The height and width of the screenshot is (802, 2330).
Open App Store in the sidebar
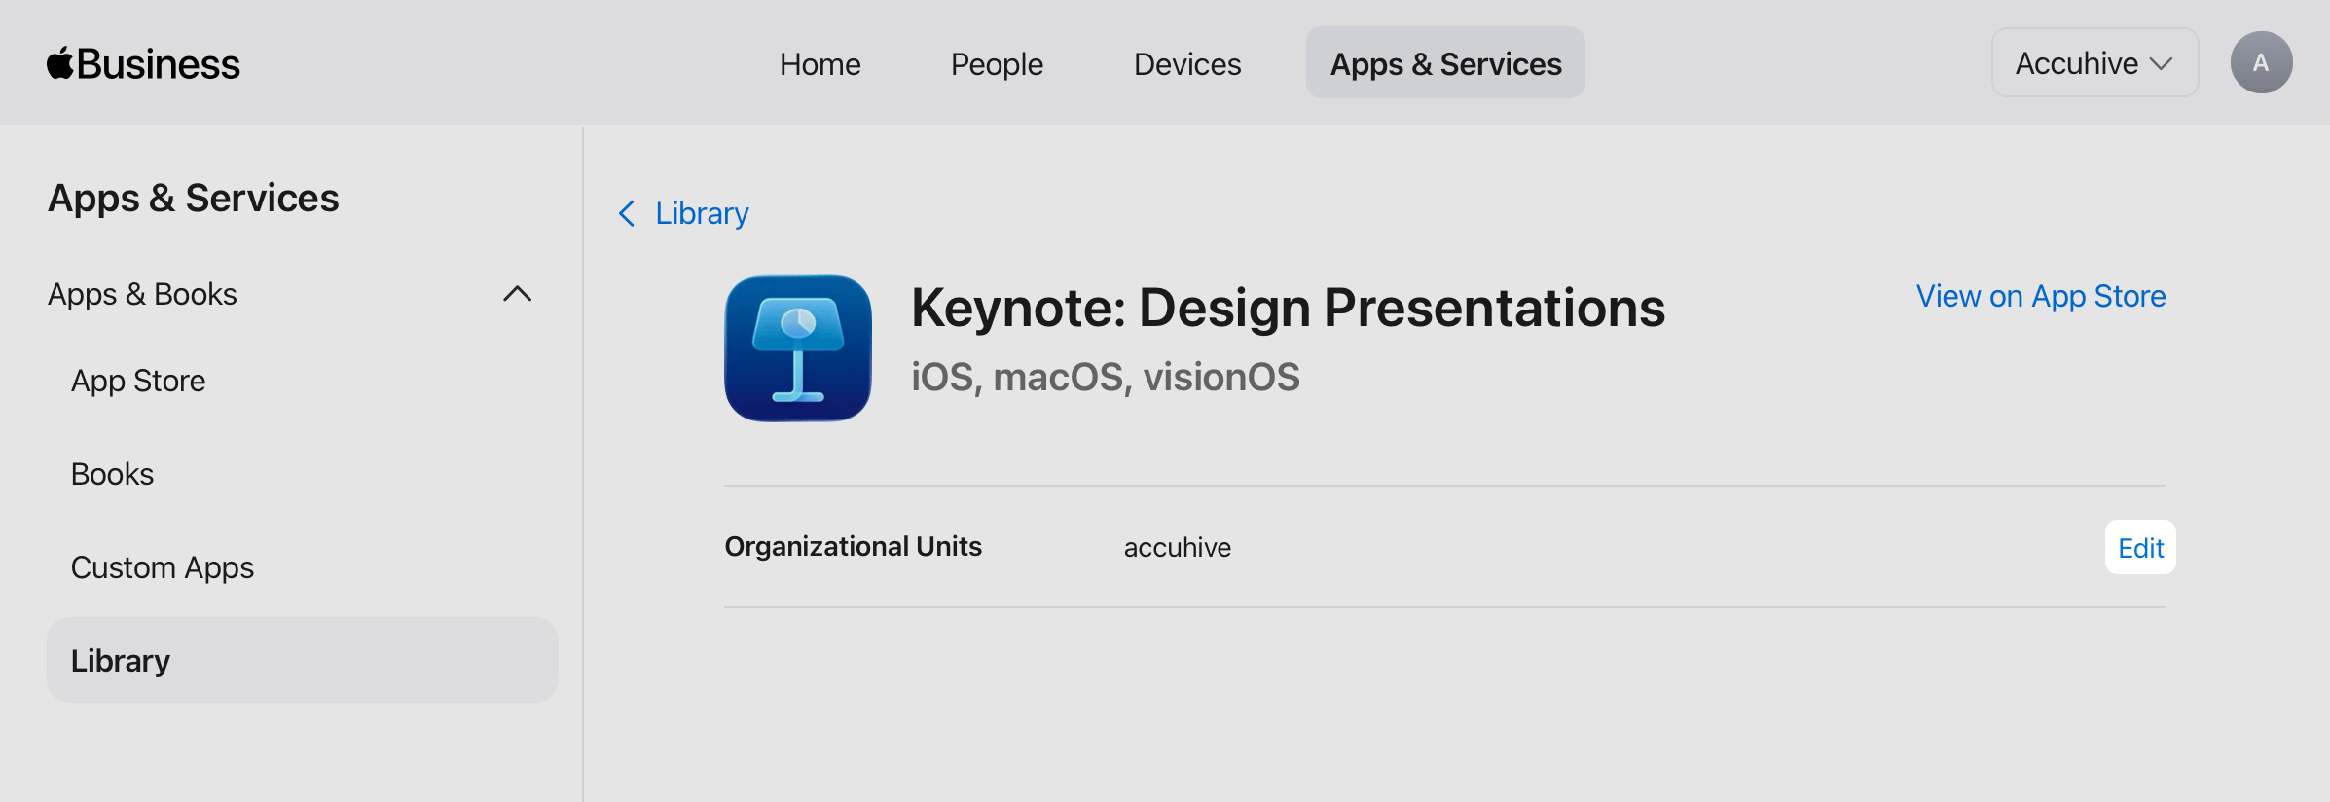[x=138, y=381]
